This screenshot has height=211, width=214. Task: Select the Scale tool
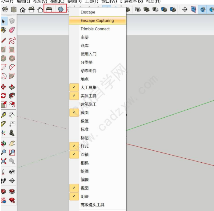tap(3, 105)
